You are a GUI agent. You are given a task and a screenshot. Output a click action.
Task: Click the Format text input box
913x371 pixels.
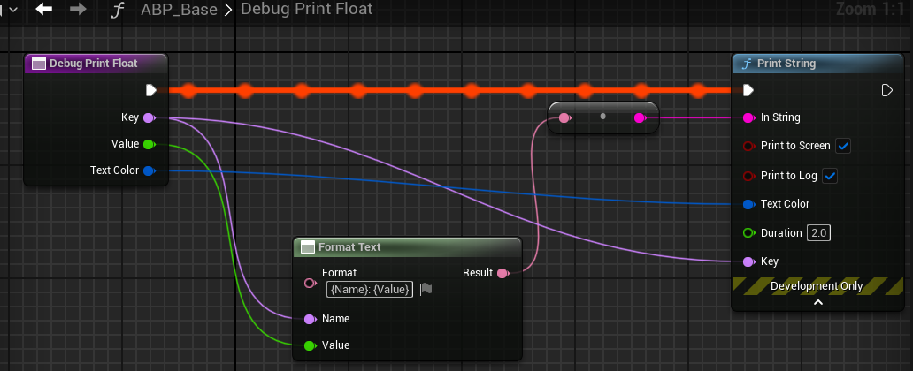pos(369,289)
